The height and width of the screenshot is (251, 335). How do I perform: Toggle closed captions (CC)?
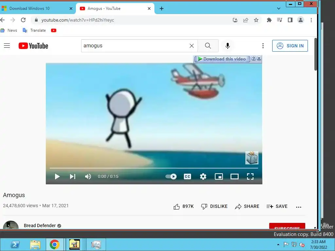pos(187,176)
